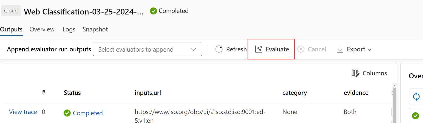Viewport: 423px width, 123px height.
Task: Click the Export download arrow icon
Action: (x=340, y=49)
